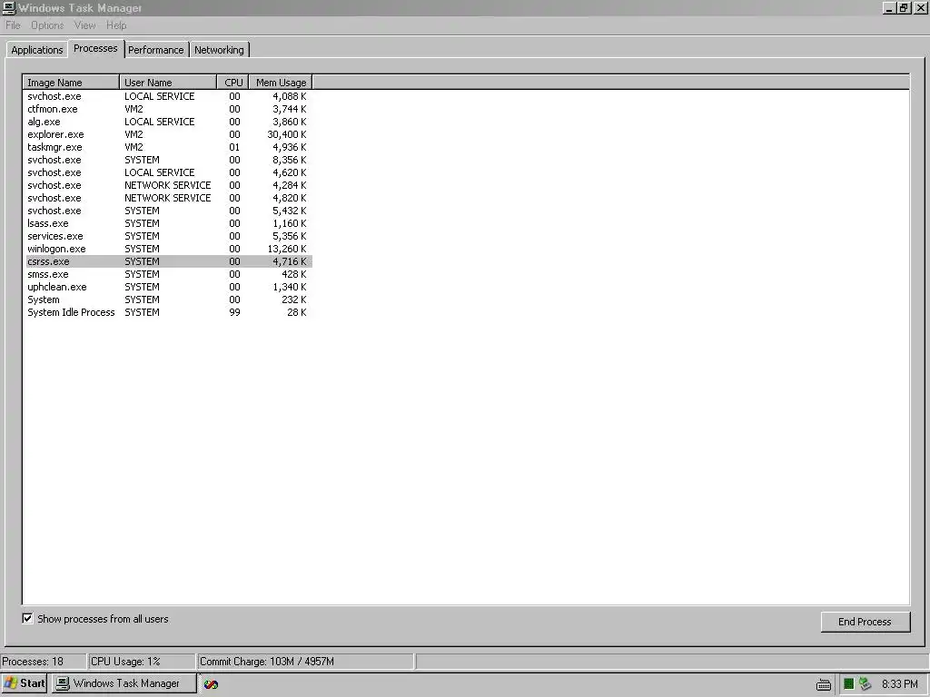Open the Options menu
The image size is (930, 697).
(x=47, y=25)
